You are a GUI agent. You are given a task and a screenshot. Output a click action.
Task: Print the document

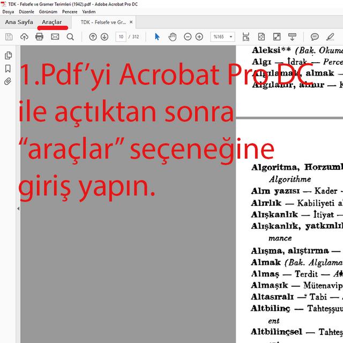[39, 37]
